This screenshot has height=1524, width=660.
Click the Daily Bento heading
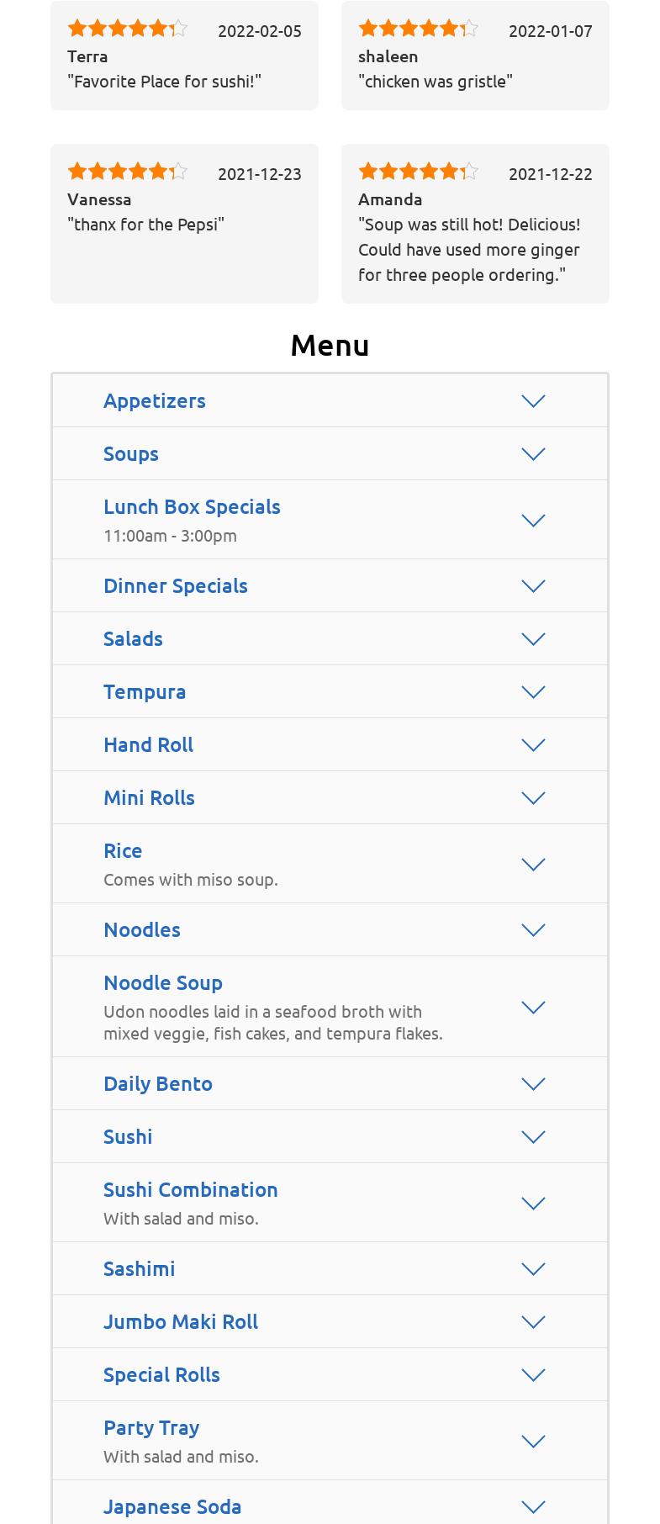158,1084
